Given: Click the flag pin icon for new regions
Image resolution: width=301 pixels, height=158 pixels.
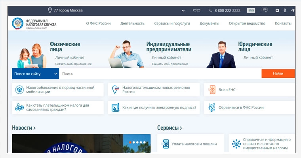Looking at the screenshot, I should (115, 90).
